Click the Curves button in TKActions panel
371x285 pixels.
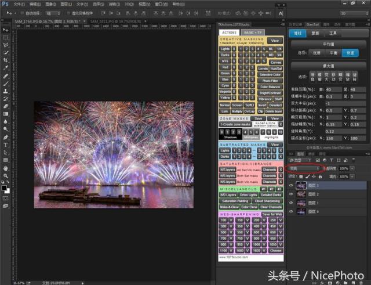pyautogui.click(x=276, y=62)
